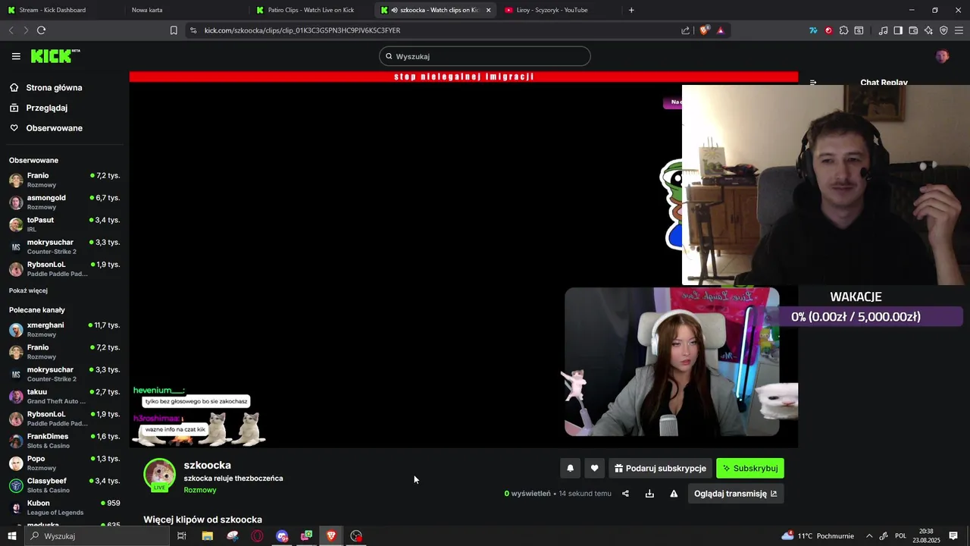Open Leo AI sparkle icon
The width and height of the screenshot is (970, 546).
pos(928,30)
